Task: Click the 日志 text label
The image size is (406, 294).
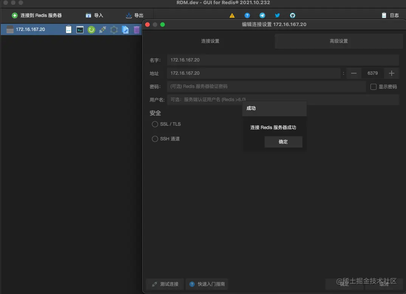Action: [x=394, y=15]
